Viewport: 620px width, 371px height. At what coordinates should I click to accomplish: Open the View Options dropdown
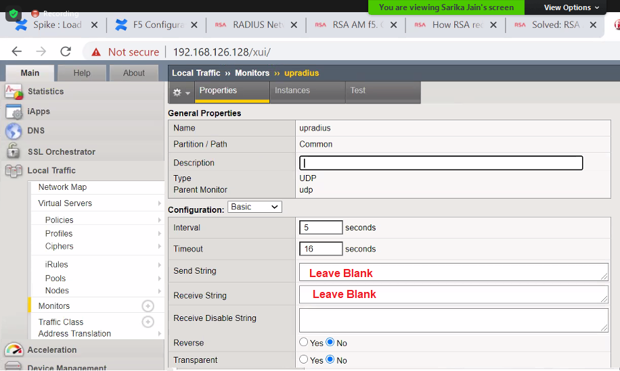pos(572,7)
